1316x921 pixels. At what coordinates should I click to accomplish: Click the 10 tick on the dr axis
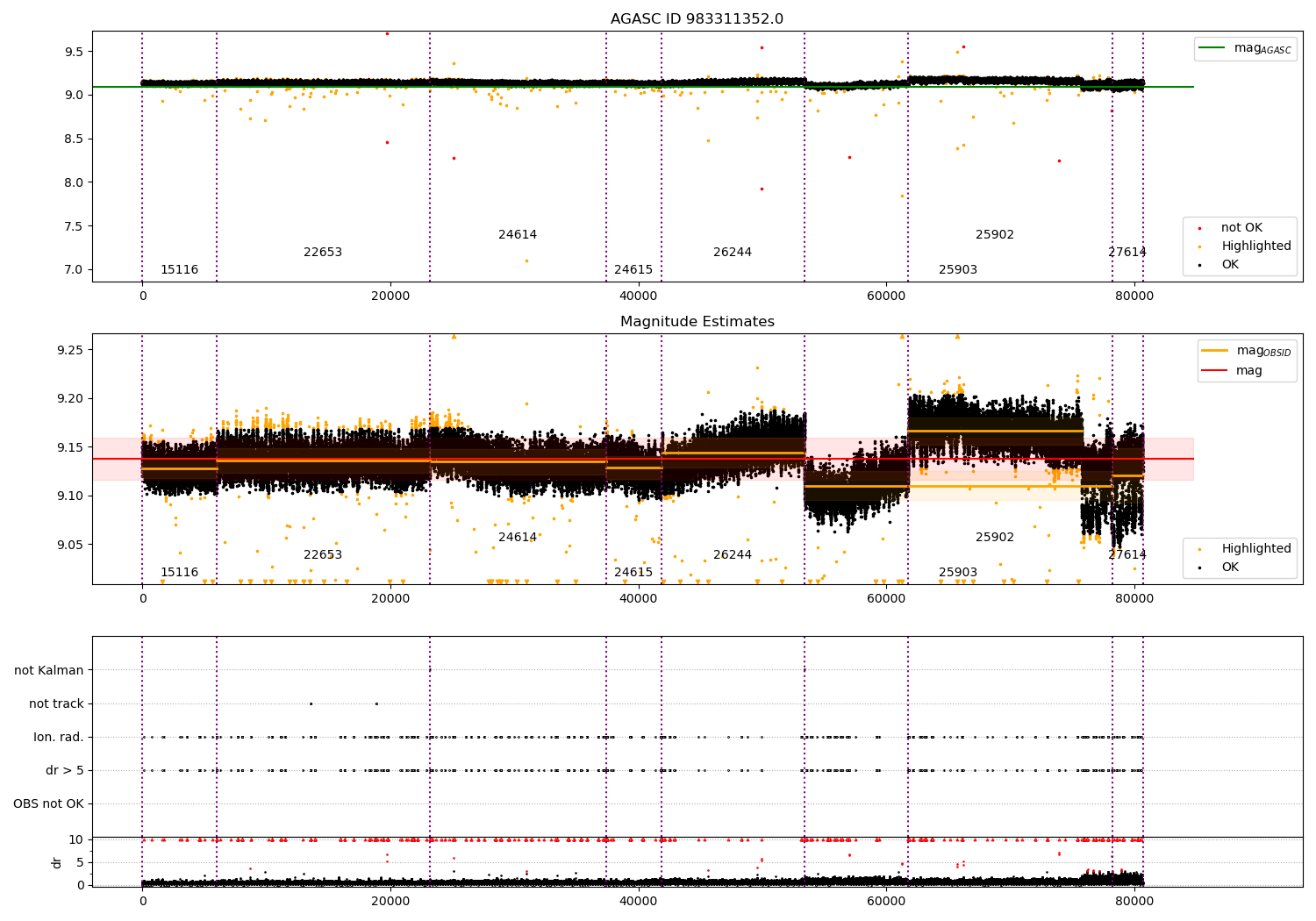76,840
